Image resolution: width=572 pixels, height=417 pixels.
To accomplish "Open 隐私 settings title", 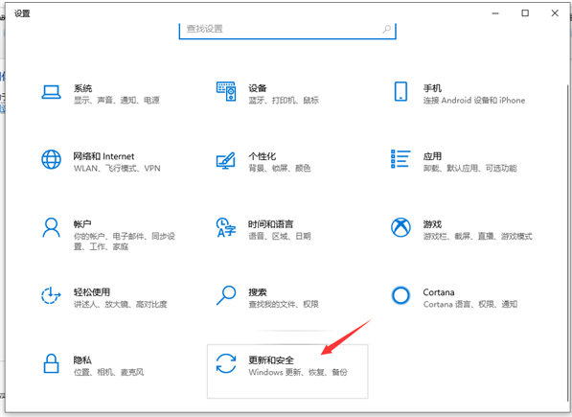I will [x=82, y=360].
